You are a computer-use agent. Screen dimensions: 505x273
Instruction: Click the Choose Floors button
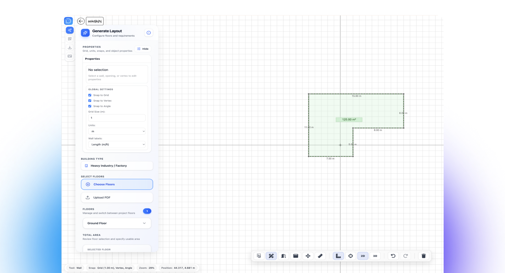pos(117,184)
